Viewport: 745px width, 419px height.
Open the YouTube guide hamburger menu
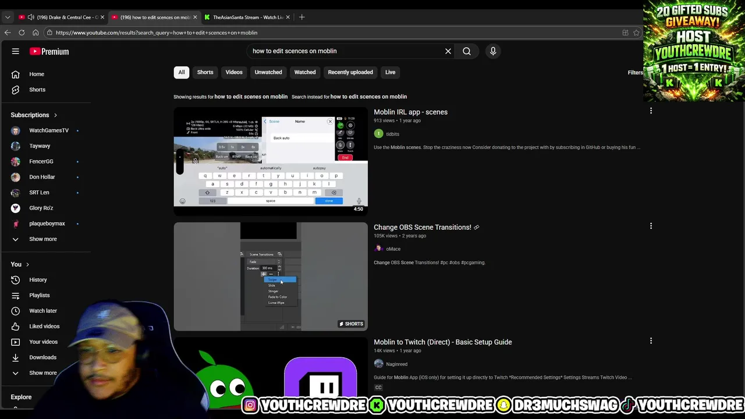click(16, 51)
